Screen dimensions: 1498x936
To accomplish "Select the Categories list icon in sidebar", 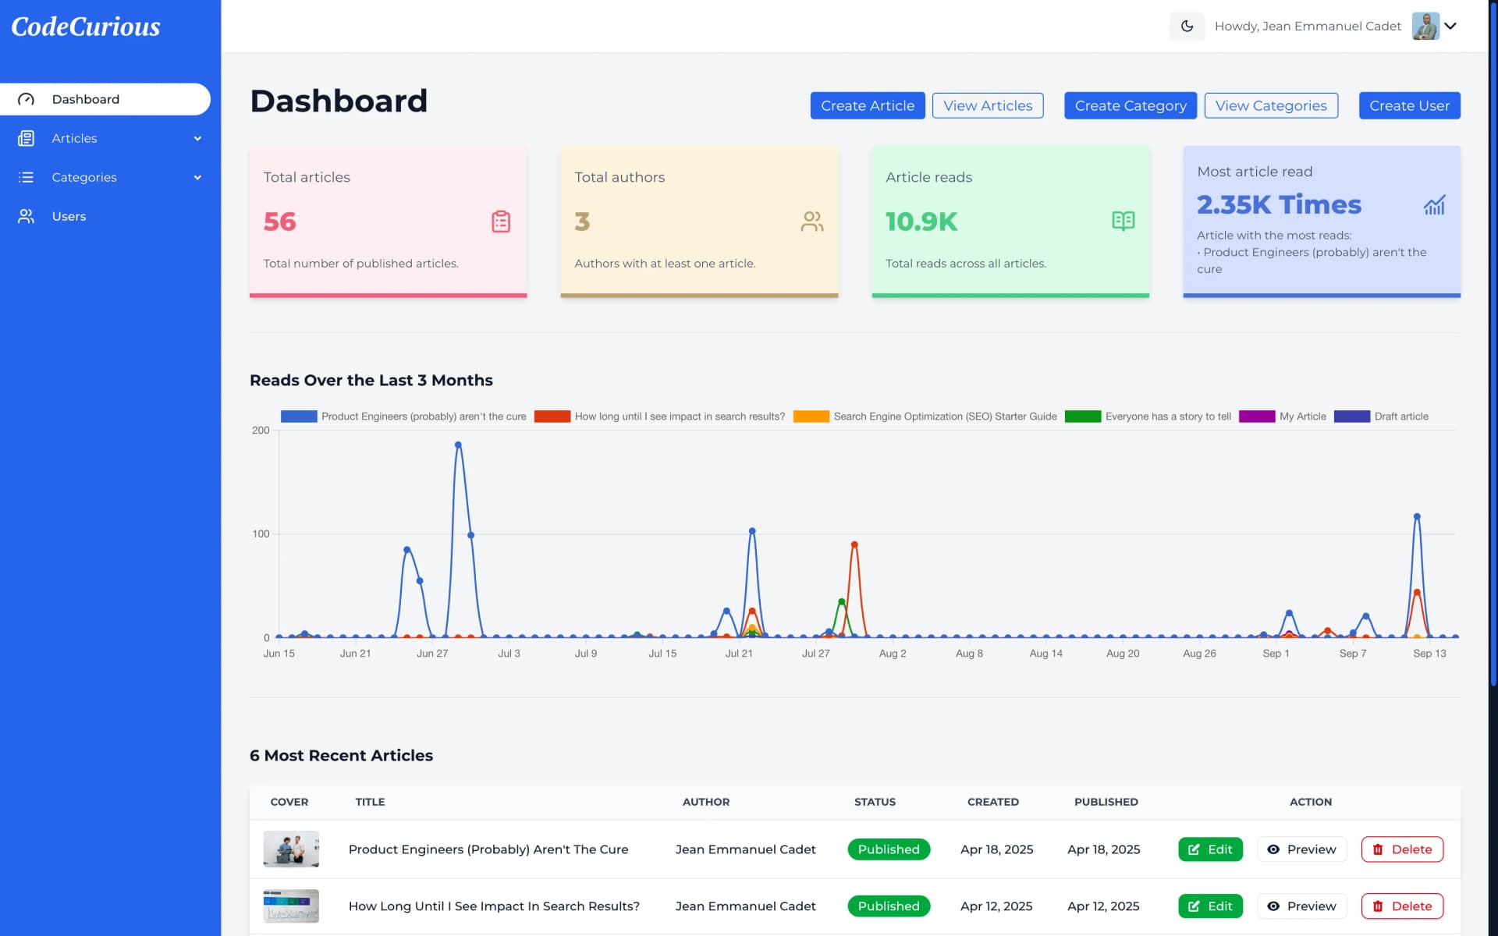I will (27, 177).
